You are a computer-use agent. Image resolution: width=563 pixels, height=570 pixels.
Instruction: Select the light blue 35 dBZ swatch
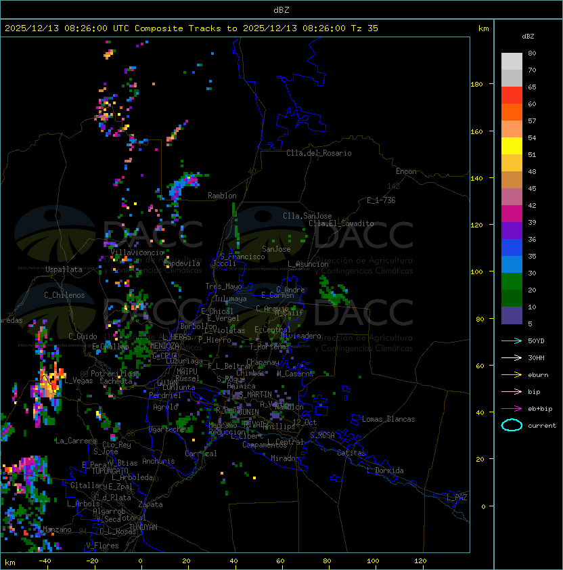(x=512, y=264)
